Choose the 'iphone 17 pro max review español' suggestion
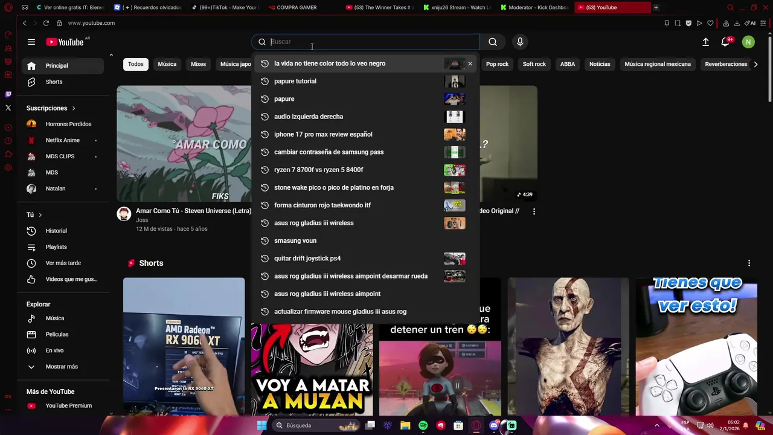This screenshot has height=435, width=773. pyautogui.click(x=365, y=134)
